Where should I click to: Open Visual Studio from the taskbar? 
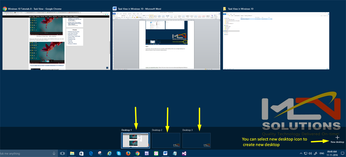pos(184,153)
